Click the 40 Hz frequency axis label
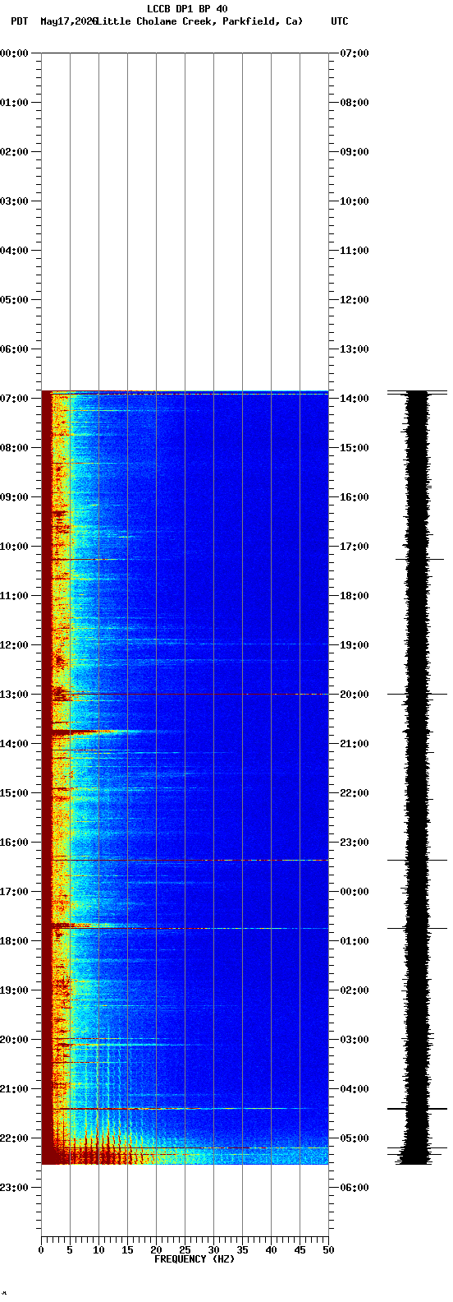Image resolution: width=453 pixels, height=1302 pixels. (x=271, y=1250)
